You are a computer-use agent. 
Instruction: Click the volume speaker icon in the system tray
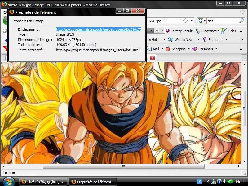click(x=225, y=182)
